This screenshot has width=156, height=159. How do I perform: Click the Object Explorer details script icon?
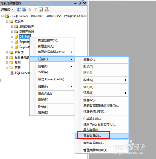46,9
